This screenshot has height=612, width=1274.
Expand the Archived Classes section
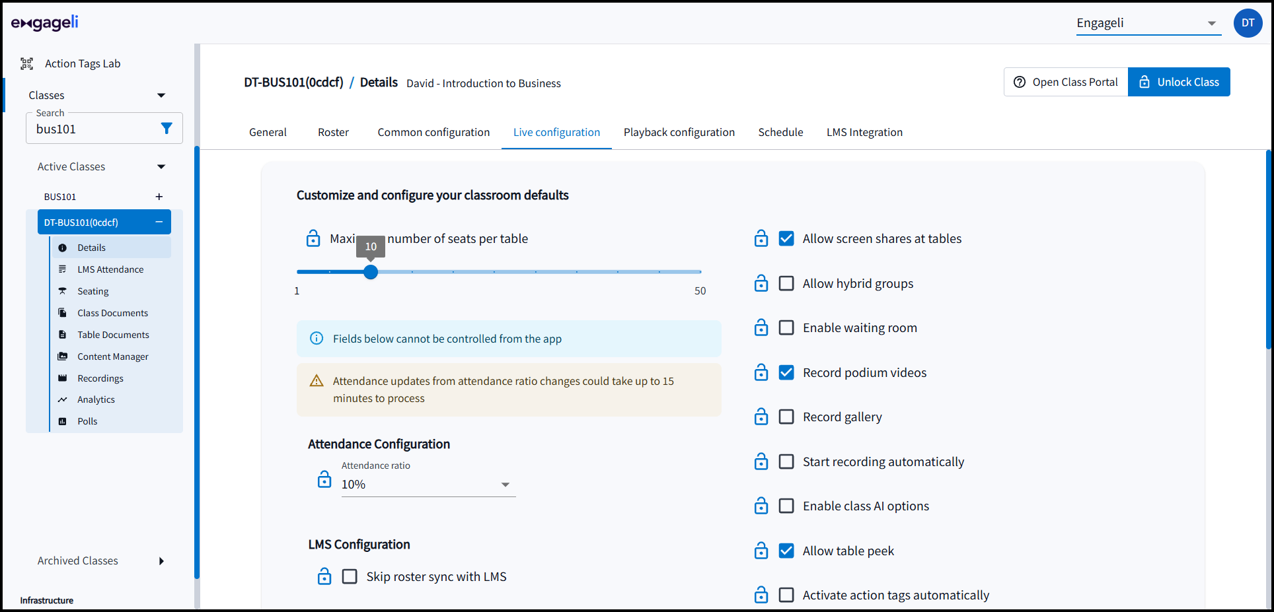point(161,561)
